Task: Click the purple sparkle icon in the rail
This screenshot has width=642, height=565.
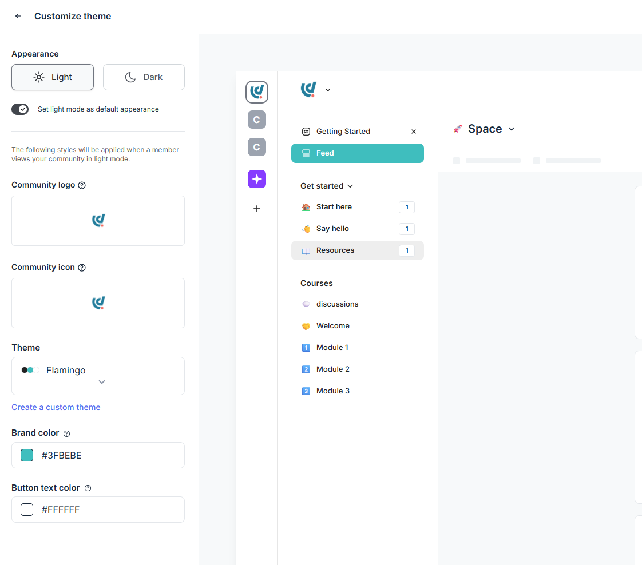Action: (257, 179)
